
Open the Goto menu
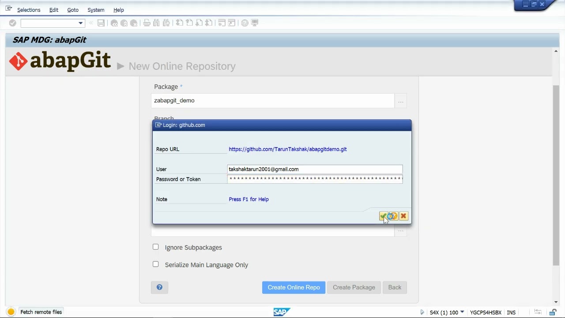point(73,10)
